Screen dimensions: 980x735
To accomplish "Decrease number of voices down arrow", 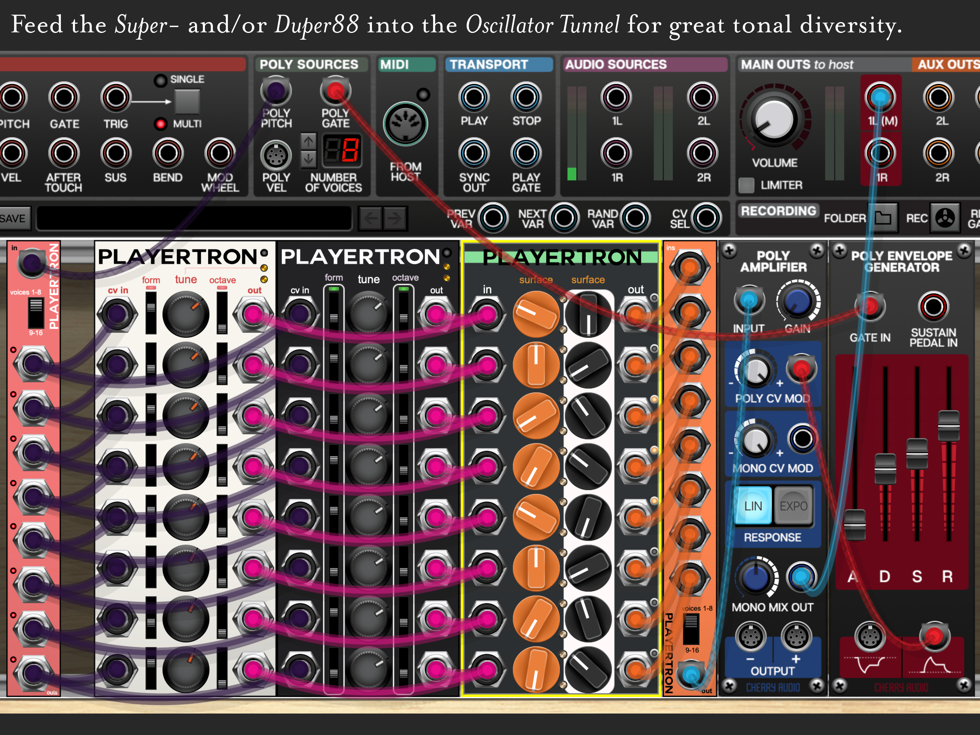I will [309, 158].
